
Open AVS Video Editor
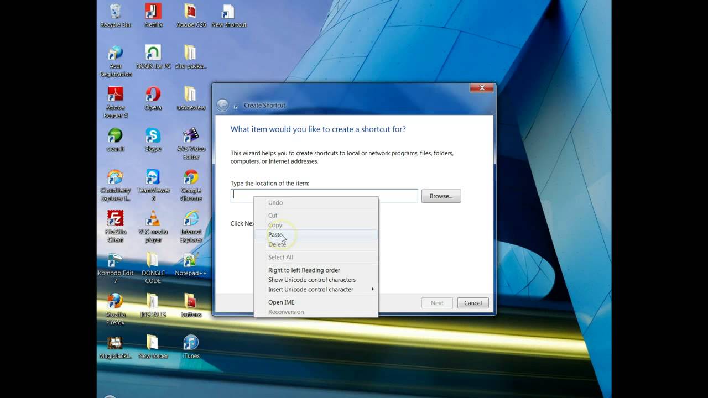191,137
